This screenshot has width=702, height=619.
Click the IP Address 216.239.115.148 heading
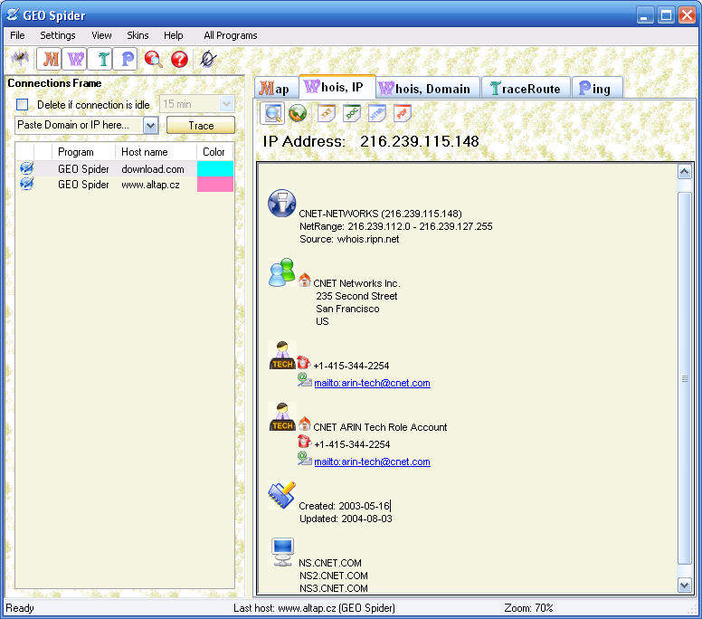(371, 141)
